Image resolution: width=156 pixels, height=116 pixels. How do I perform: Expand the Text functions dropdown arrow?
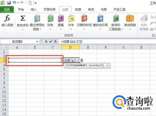(71, 29)
